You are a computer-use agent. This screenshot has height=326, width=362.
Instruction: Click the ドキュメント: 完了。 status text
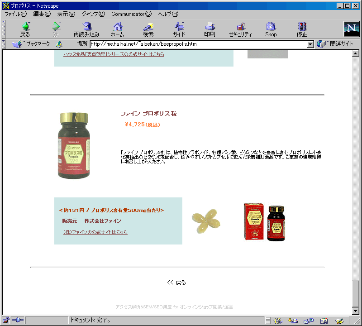point(90,320)
